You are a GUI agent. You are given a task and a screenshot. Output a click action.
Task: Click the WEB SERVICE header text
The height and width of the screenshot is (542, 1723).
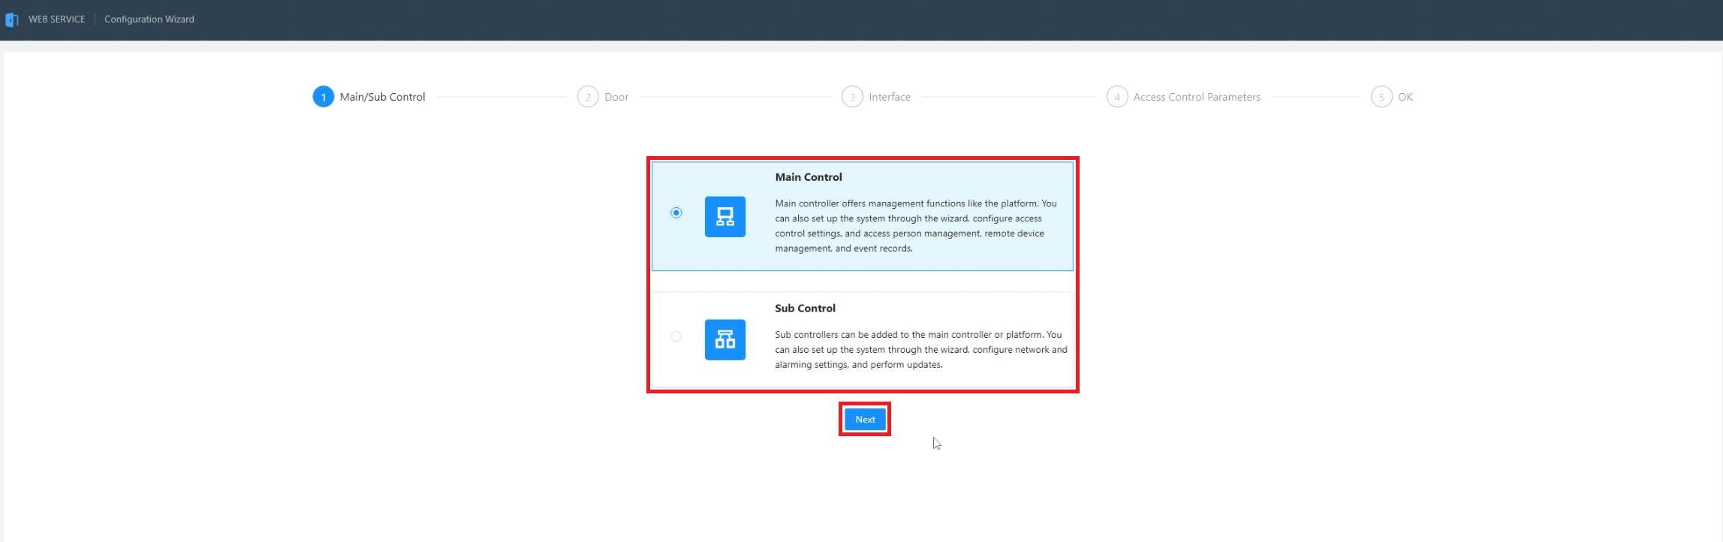click(x=57, y=20)
